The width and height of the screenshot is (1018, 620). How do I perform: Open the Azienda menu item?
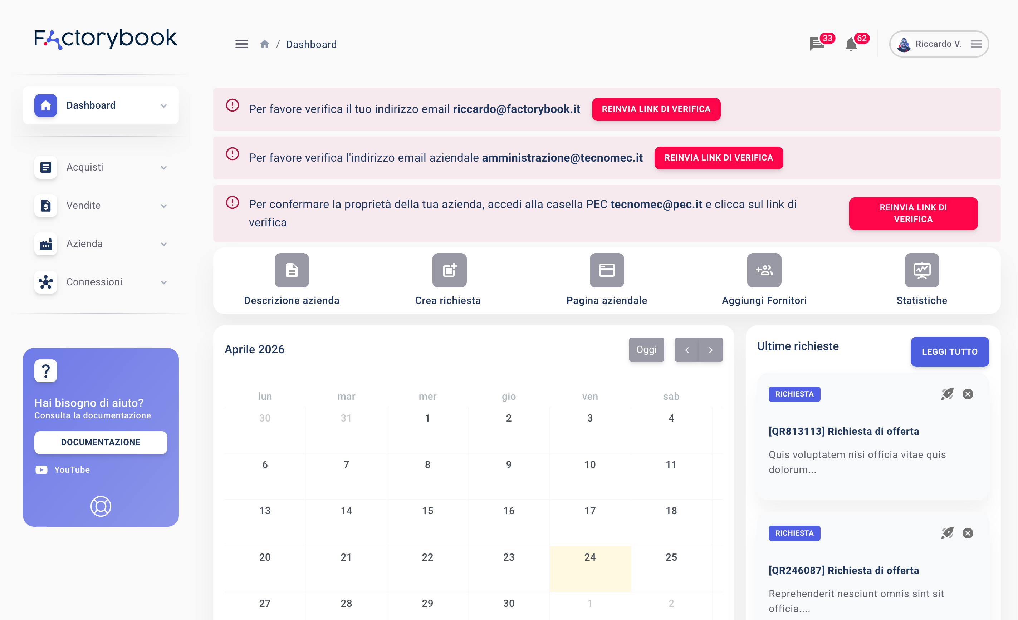coord(101,244)
